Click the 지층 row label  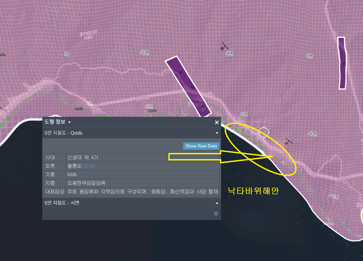click(x=55, y=183)
